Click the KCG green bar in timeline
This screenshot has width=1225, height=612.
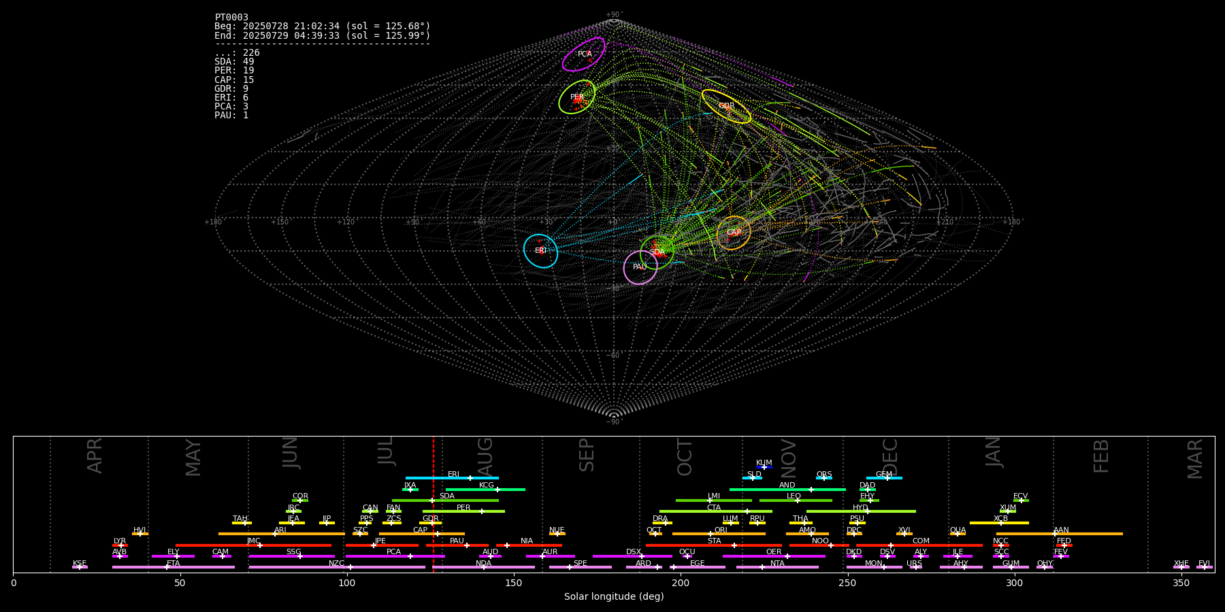click(x=485, y=490)
